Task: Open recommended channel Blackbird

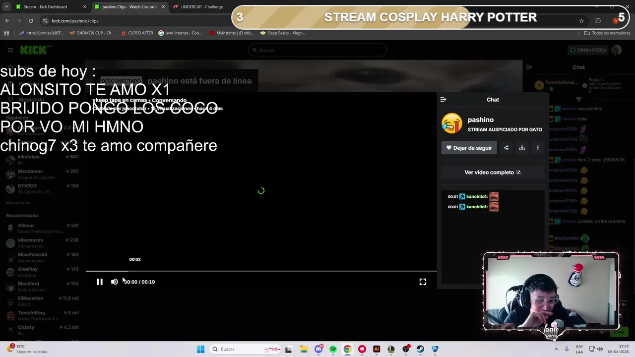Action: click(x=42, y=286)
